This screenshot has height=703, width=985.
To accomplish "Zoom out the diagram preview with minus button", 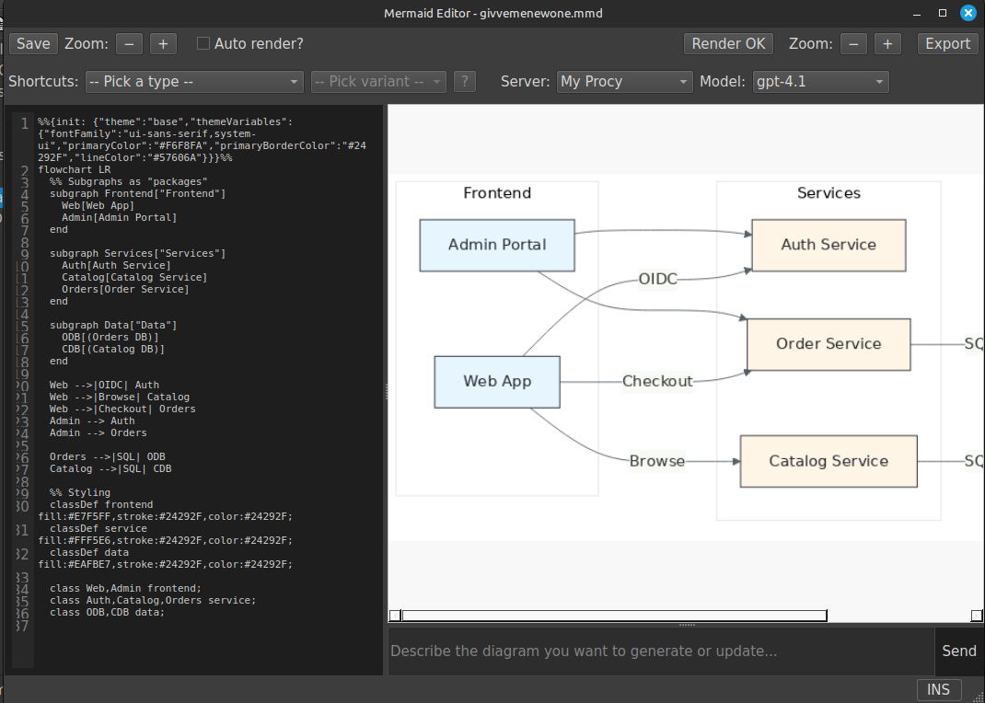I will tap(854, 44).
